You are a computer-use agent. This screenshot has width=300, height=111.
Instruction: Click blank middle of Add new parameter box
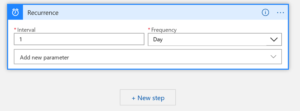click(168, 57)
